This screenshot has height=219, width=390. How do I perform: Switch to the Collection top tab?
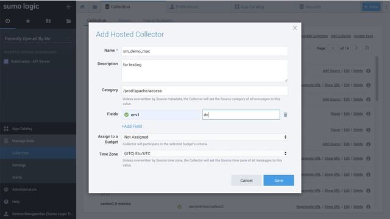point(134,7)
